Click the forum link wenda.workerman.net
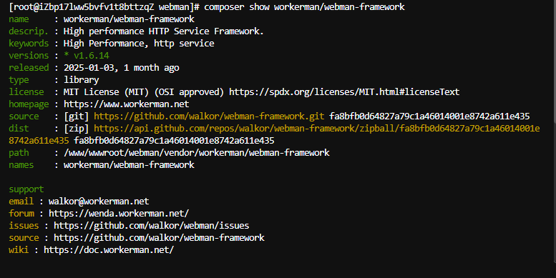Image resolution: width=556 pixels, height=278 pixels. [119, 214]
